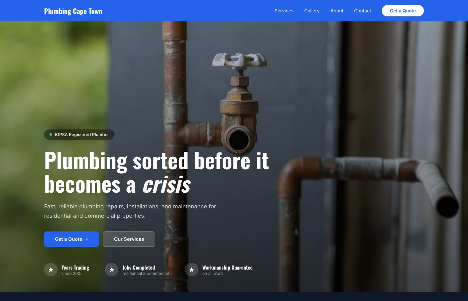
Task: Click the blue Get a Quote arrow button
Action: [x=72, y=239]
